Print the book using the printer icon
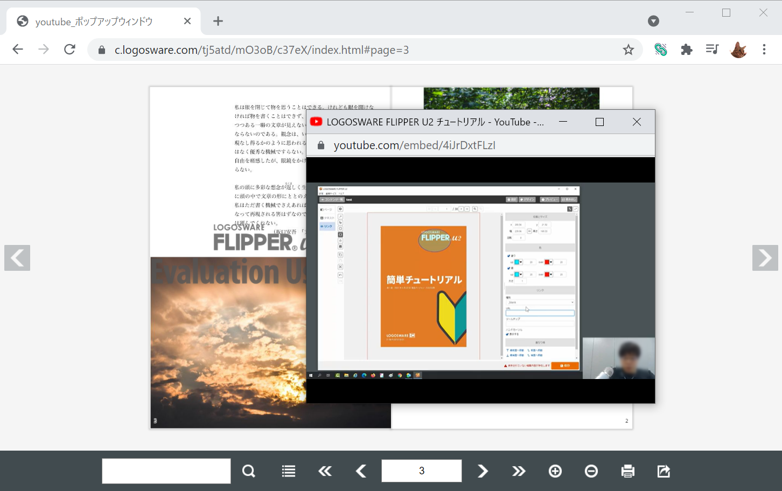Viewport: 782px width, 491px height. [627, 471]
